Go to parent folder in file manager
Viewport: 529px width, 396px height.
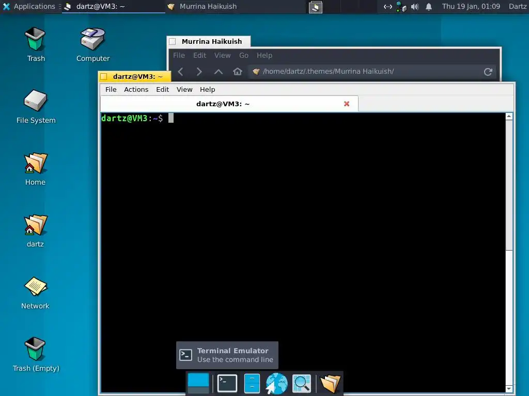pyautogui.click(x=219, y=71)
